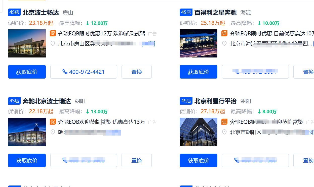Image resolution: width=314 pixels, height=187 pixels.
Task: Open 北京波士畅达 showroom photo
Action: [27, 43]
